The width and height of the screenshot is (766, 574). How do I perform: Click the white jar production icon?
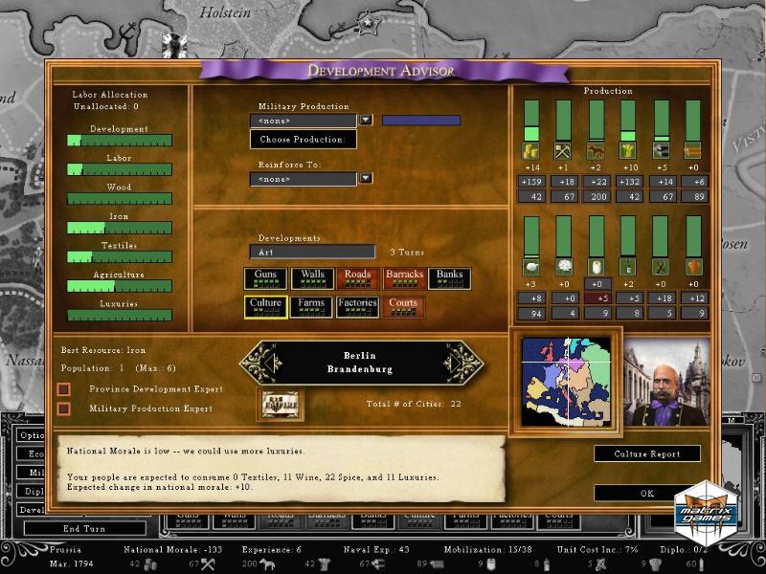point(596,267)
